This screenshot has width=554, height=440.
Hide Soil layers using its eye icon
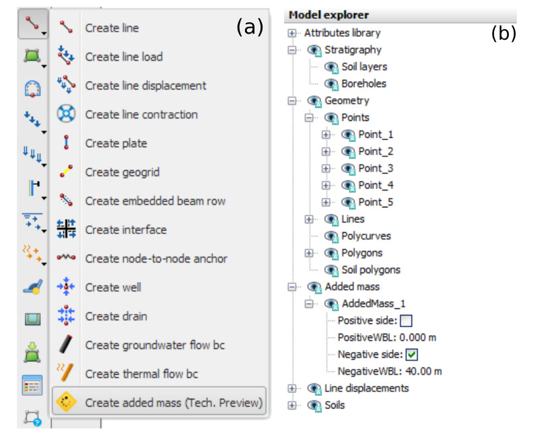click(x=331, y=67)
